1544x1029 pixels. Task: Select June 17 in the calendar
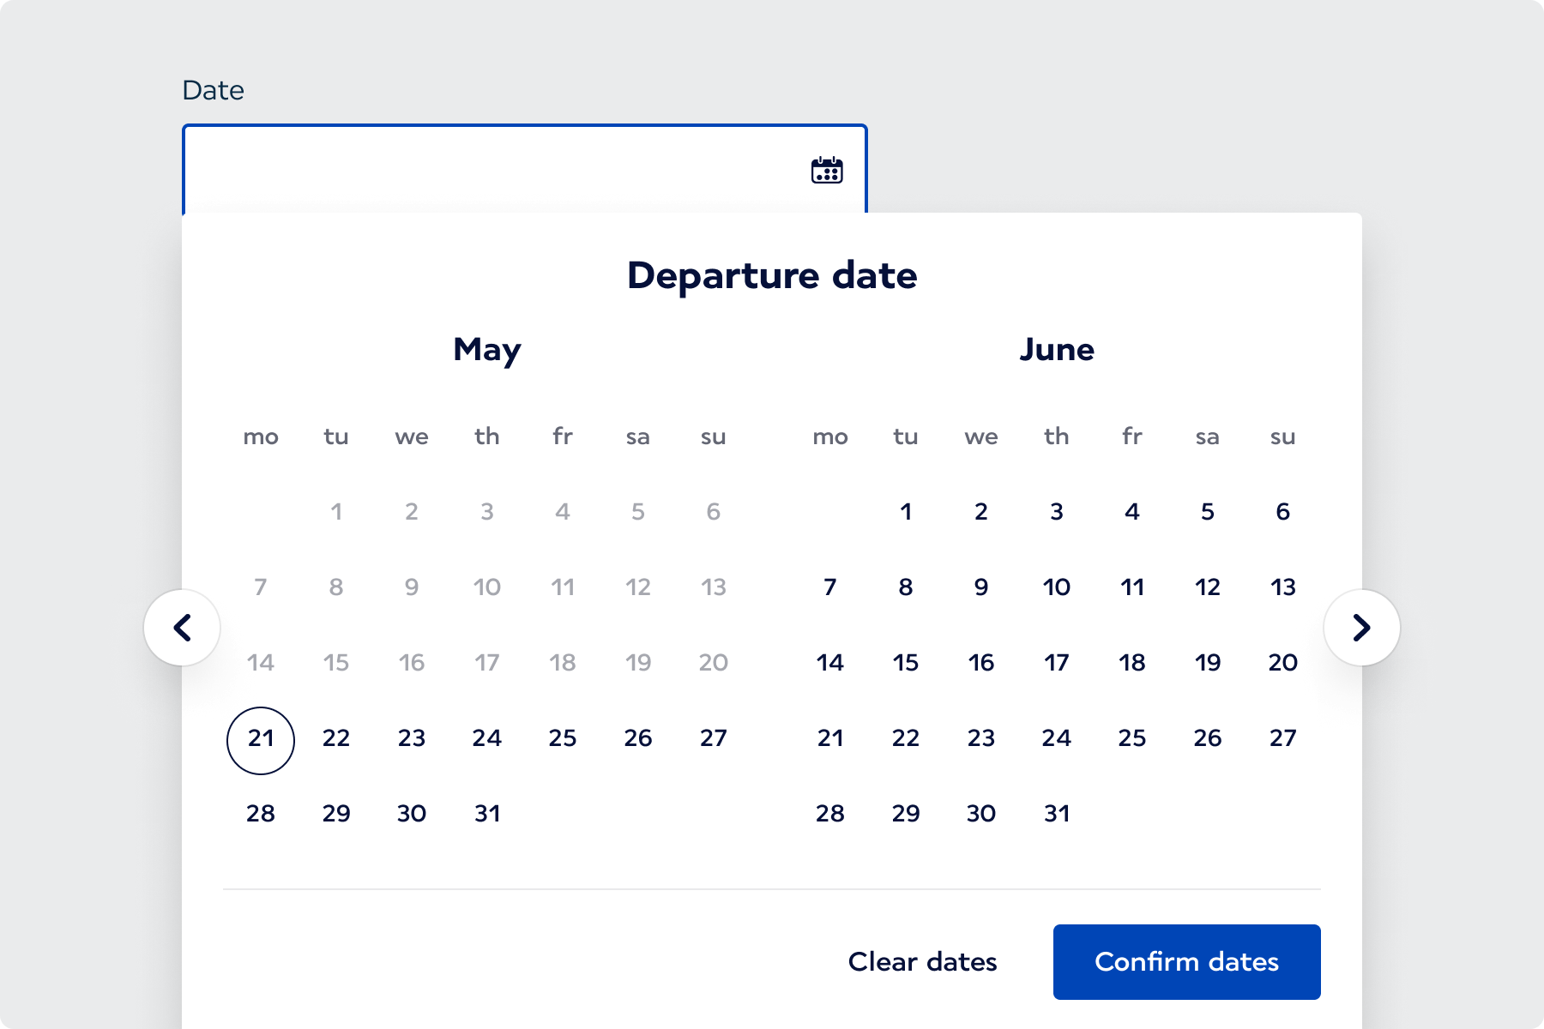click(1057, 662)
